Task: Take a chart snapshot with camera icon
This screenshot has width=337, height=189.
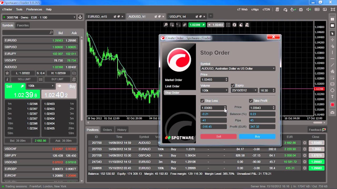Action: click(x=332, y=113)
